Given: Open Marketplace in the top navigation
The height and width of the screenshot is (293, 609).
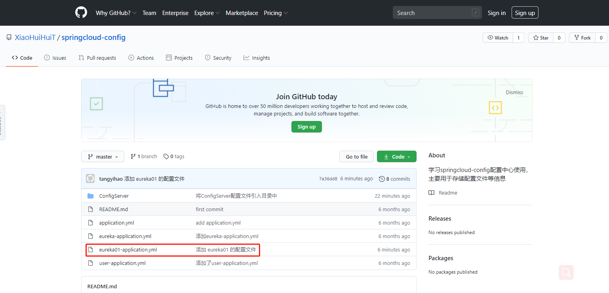Looking at the screenshot, I should tap(242, 13).
